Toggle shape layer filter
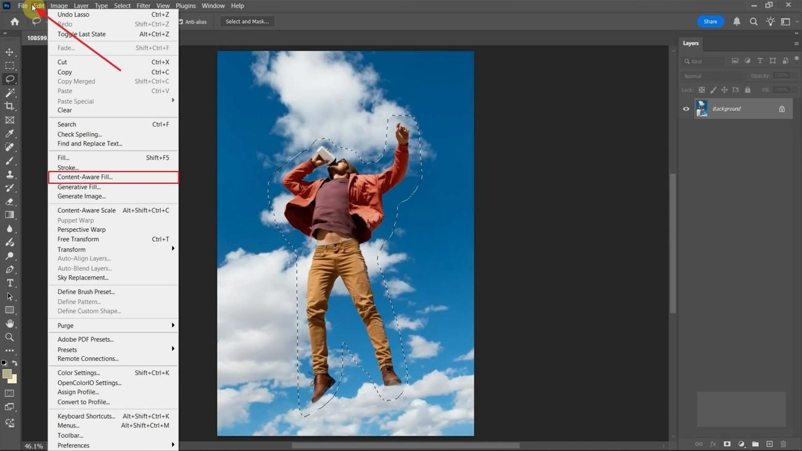 [x=772, y=61]
